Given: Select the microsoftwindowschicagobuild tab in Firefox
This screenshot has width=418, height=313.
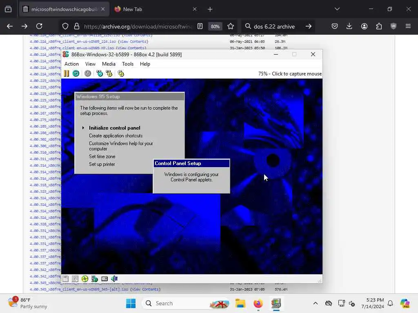Looking at the screenshot, I should (x=64, y=9).
